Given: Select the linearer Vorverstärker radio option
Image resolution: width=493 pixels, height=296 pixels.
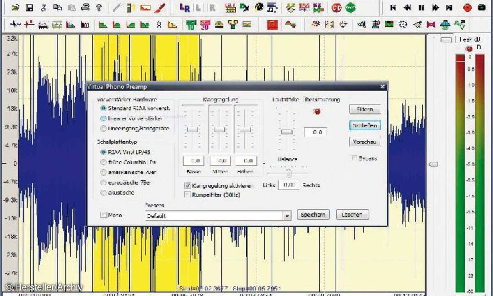Looking at the screenshot, I should [104, 118].
